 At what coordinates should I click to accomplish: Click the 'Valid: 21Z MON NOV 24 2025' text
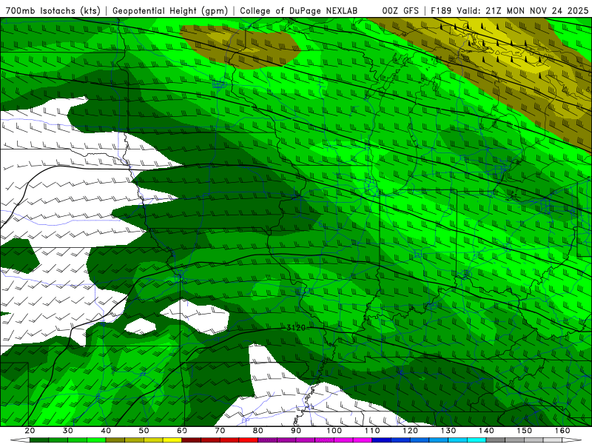click(x=522, y=10)
